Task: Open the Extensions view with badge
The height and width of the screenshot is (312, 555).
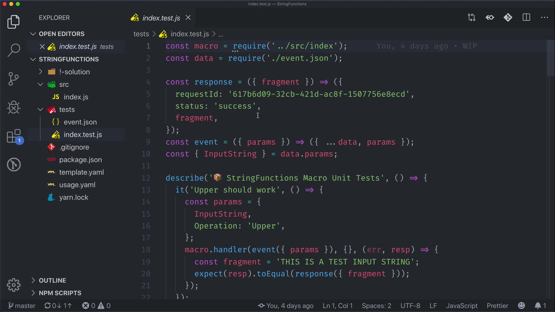Action: point(14,136)
